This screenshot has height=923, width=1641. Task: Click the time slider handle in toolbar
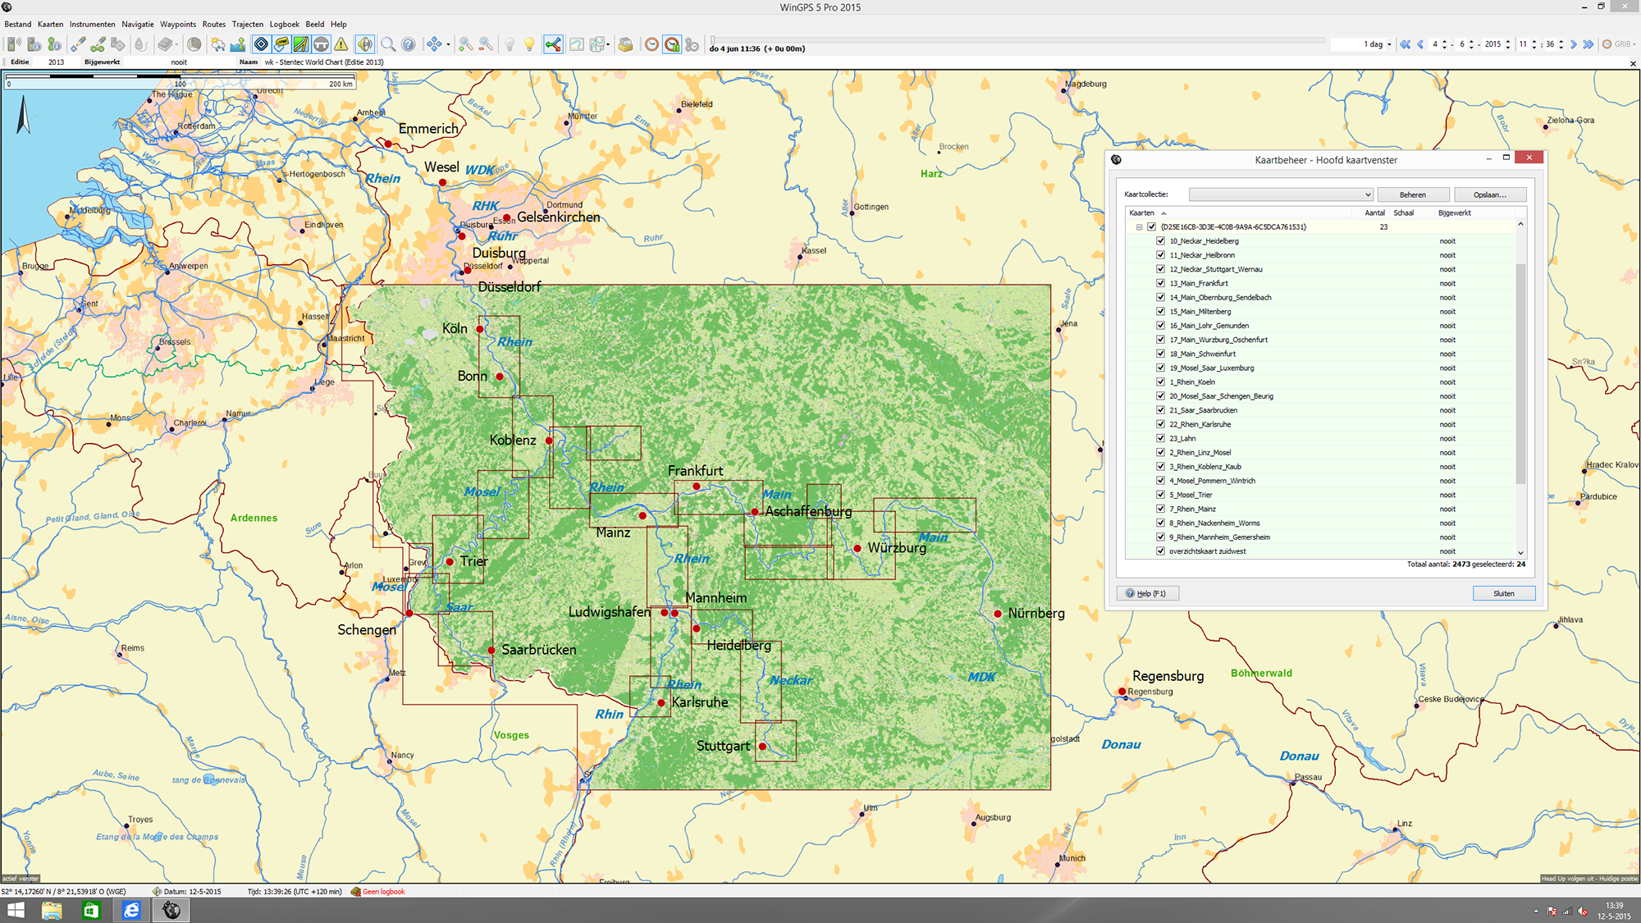(x=713, y=39)
